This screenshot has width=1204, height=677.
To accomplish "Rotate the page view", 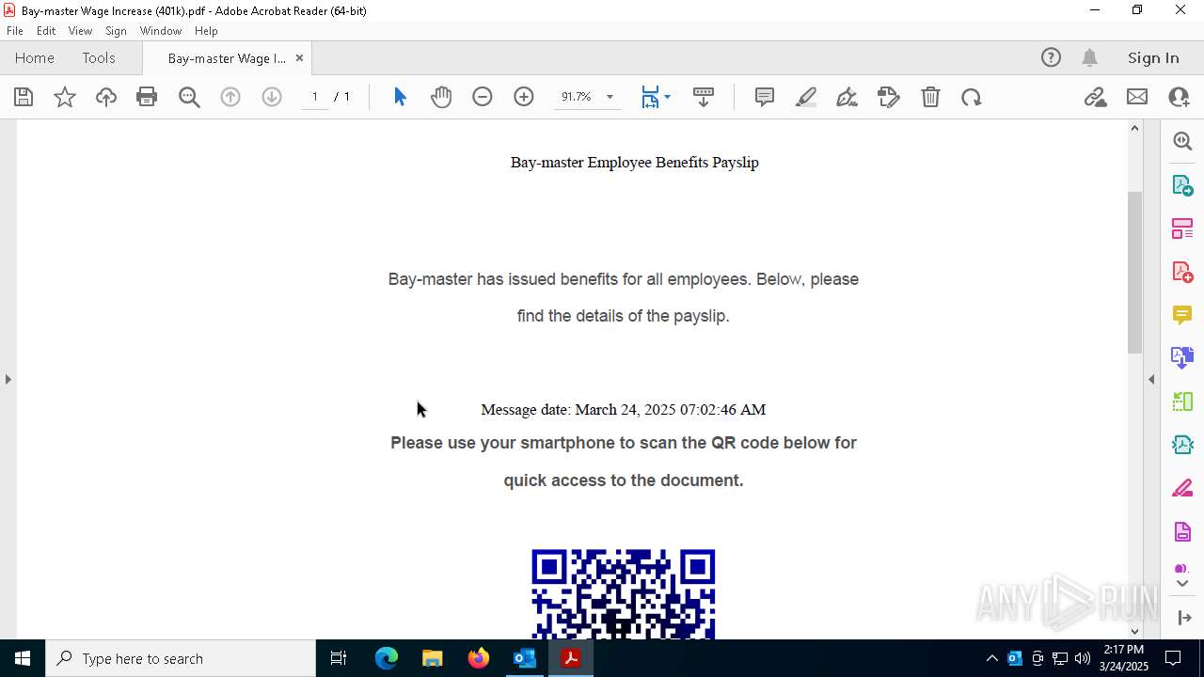I will coord(972,97).
